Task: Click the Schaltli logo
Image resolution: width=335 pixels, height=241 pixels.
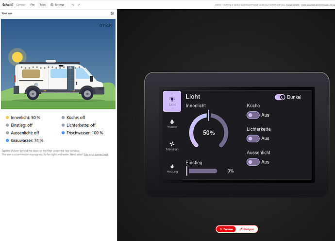Action: pos(8,5)
